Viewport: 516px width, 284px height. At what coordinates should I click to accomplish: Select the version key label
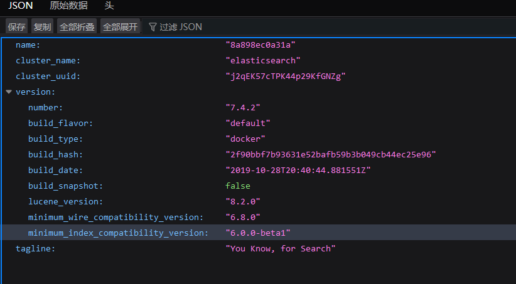pos(36,92)
